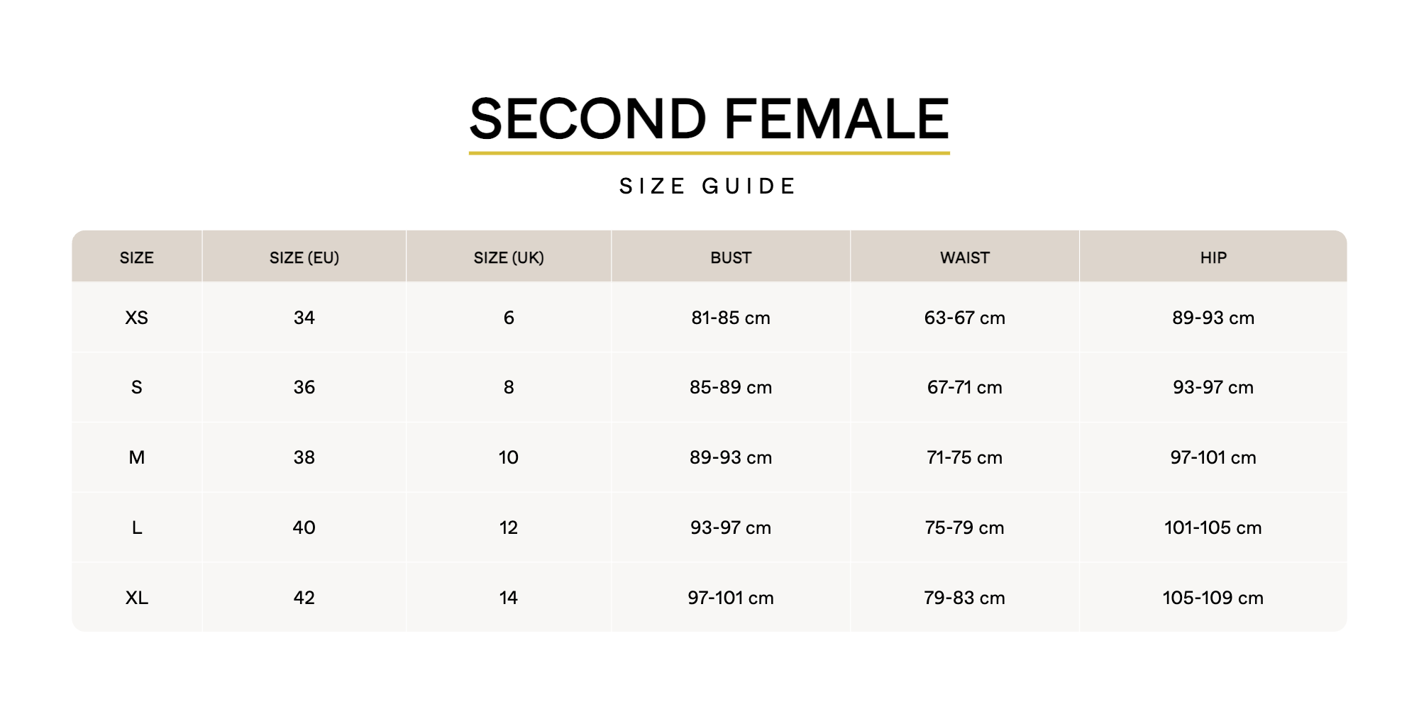Click the 105-109 cm hip value
The height and width of the screenshot is (726, 1419).
[x=1213, y=598]
